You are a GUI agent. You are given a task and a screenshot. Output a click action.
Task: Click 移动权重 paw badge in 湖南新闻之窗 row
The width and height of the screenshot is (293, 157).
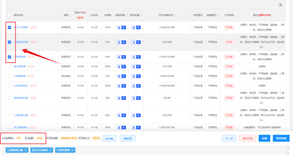pos(136,98)
